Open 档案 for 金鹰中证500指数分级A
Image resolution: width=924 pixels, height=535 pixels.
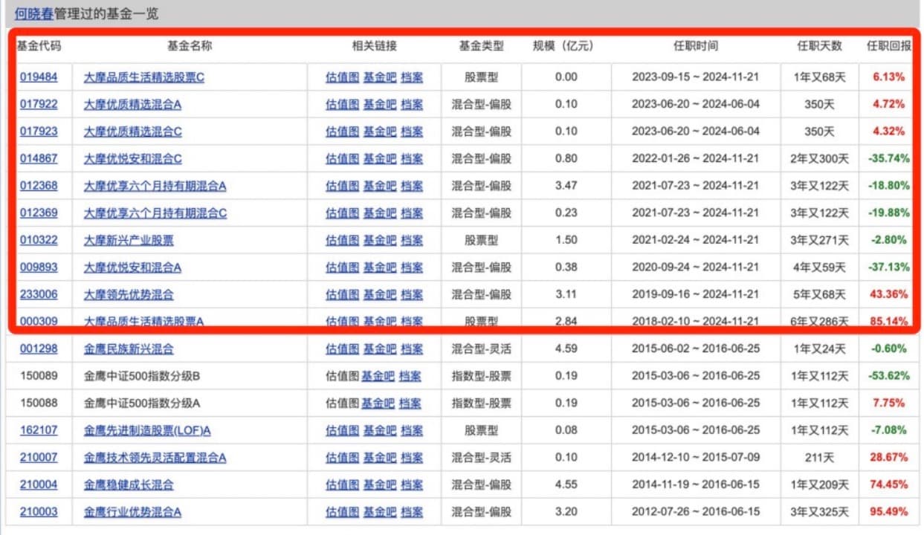point(410,403)
